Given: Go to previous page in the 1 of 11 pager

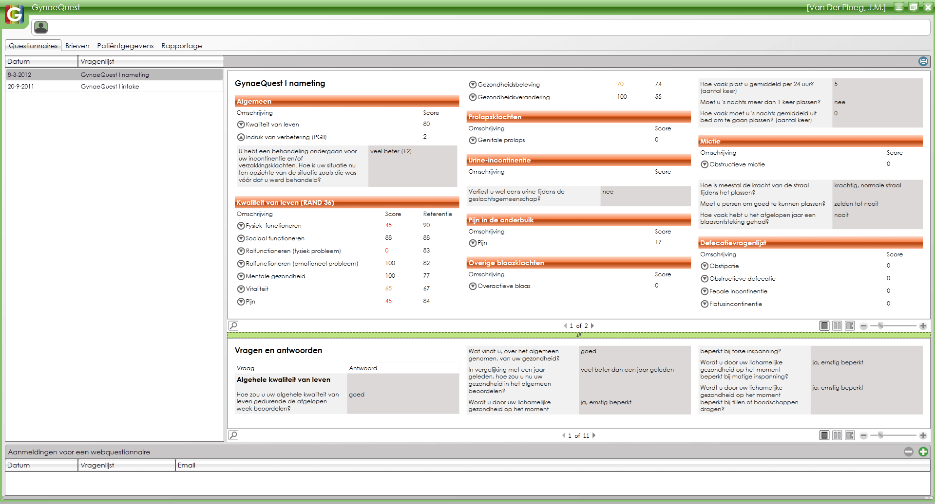Looking at the screenshot, I should click(564, 435).
